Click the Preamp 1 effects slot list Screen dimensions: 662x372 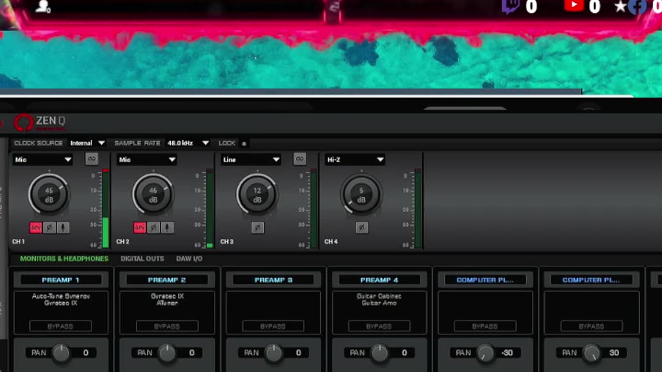pyautogui.click(x=61, y=312)
